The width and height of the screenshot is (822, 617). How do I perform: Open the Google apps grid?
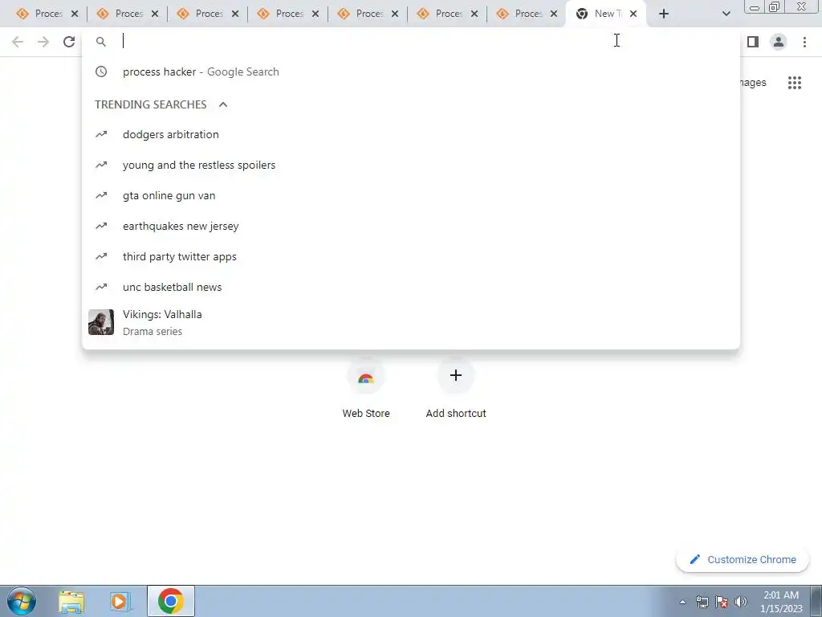tap(795, 83)
